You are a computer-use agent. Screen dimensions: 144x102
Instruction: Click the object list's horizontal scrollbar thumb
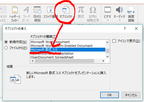(x=64, y=61)
